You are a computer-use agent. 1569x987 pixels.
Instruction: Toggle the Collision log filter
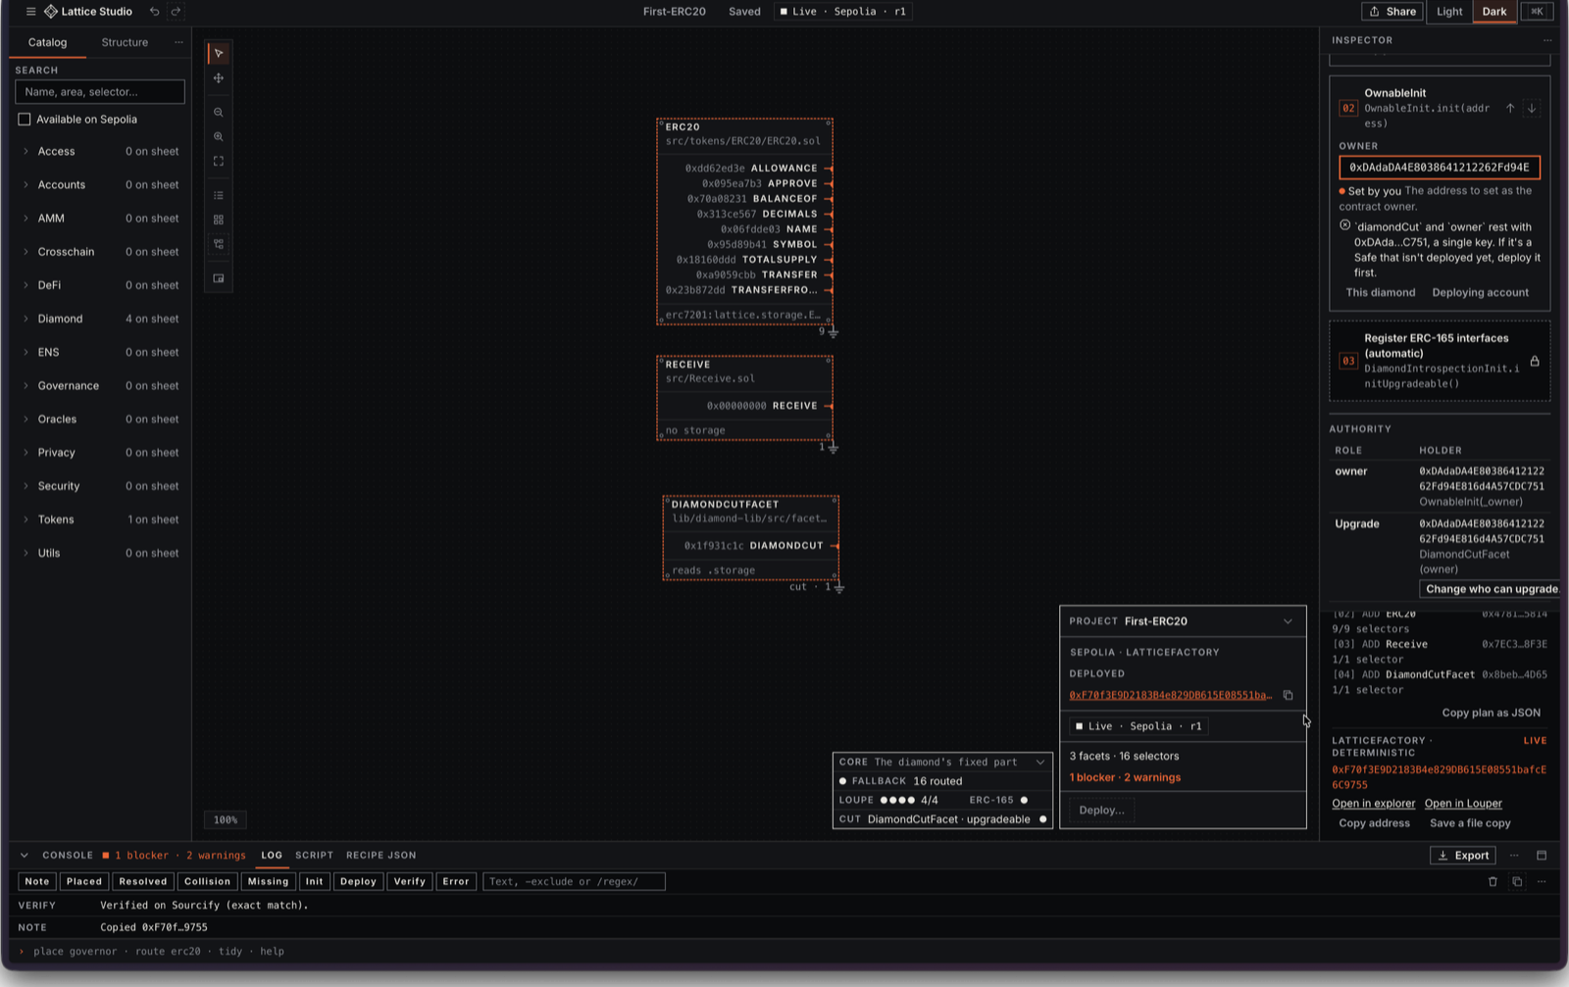[207, 882]
